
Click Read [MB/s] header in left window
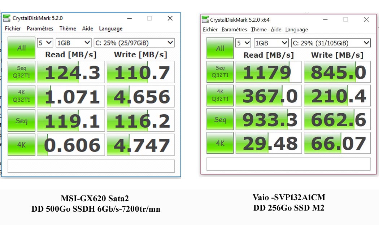click(x=71, y=54)
